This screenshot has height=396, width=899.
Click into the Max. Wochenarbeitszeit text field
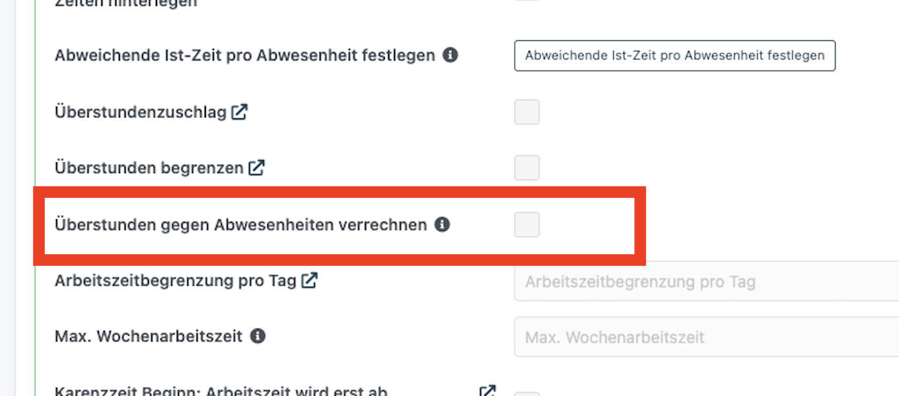pos(706,337)
